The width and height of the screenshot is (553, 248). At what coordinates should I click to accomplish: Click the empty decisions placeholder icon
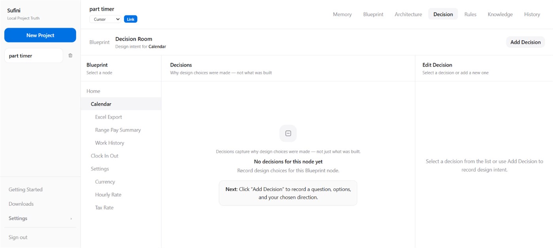point(288,134)
